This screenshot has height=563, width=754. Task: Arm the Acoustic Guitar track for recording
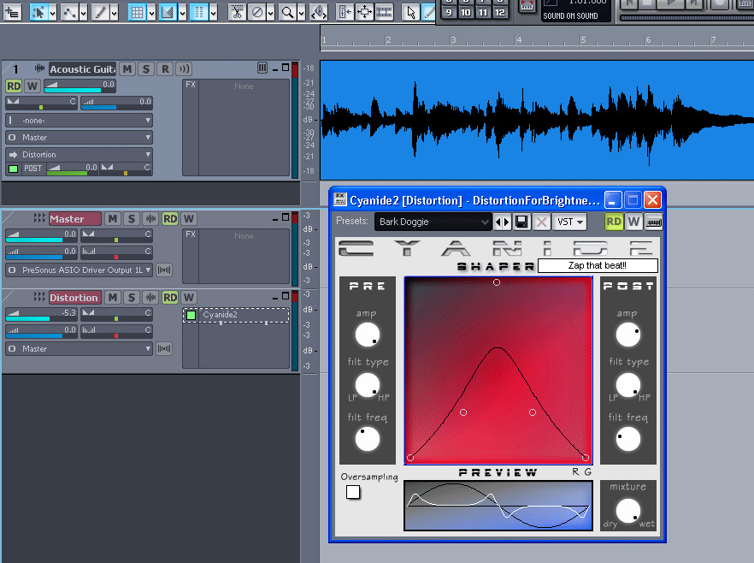(x=165, y=69)
